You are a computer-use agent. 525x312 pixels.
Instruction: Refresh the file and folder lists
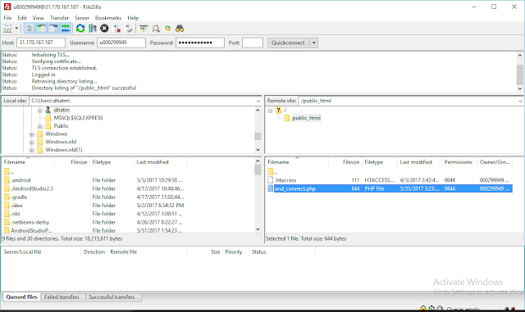tap(80, 29)
